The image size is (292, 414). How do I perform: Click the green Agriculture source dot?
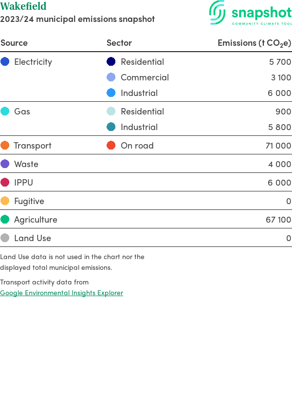click(5, 219)
